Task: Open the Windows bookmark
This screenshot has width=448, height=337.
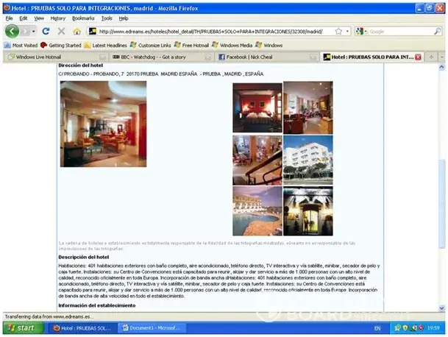Action: click(x=269, y=45)
